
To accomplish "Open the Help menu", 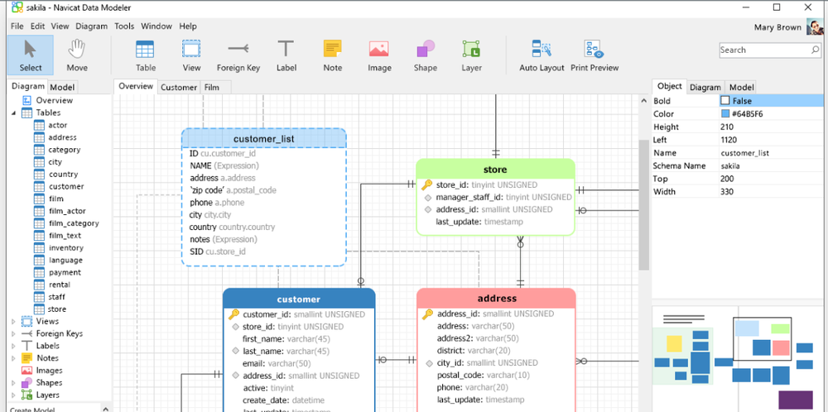I will click(x=188, y=26).
